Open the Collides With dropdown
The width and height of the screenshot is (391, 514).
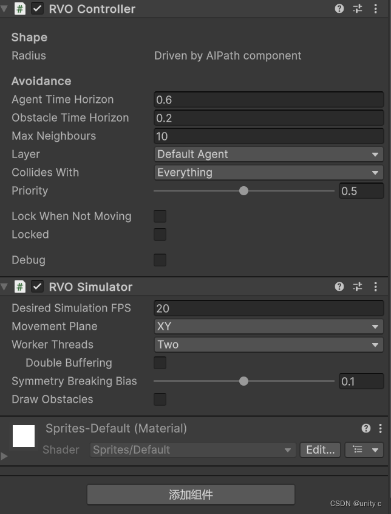(268, 172)
